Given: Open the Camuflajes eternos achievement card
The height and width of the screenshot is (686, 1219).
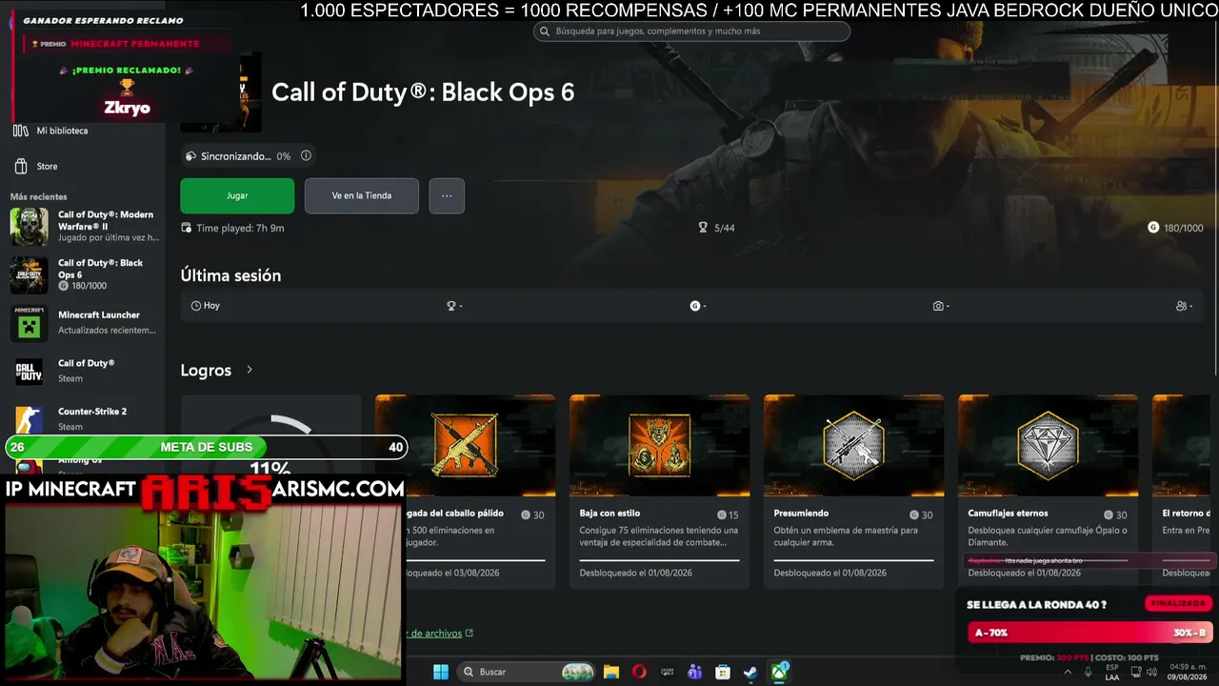Looking at the screenshot, I should point(1048,491).
